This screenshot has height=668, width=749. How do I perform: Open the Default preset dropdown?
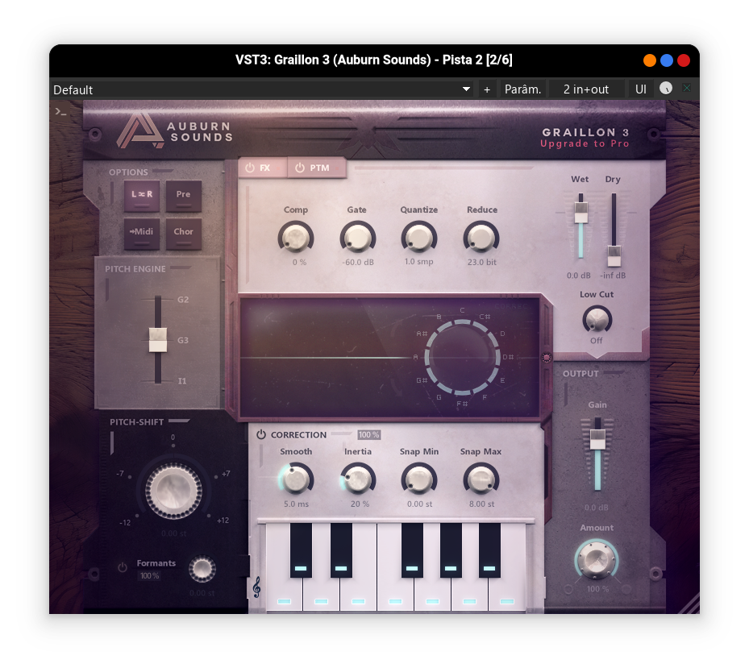(262, 89)
